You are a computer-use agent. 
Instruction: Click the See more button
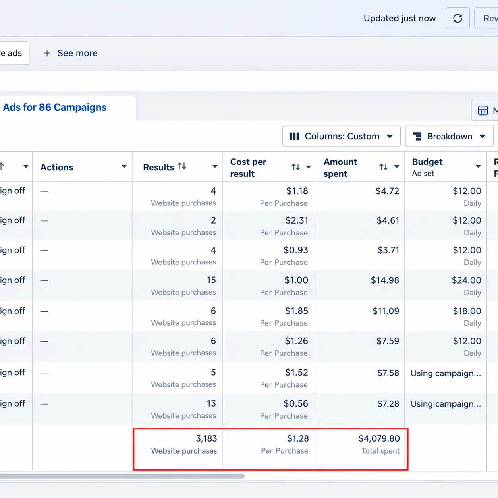[70, 53]
